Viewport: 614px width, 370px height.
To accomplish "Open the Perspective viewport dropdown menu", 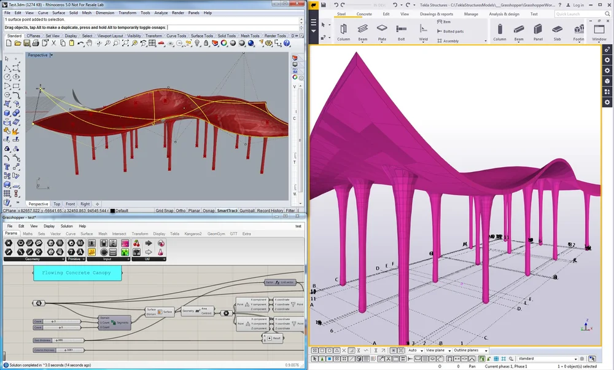I will [x=50, y=55].
